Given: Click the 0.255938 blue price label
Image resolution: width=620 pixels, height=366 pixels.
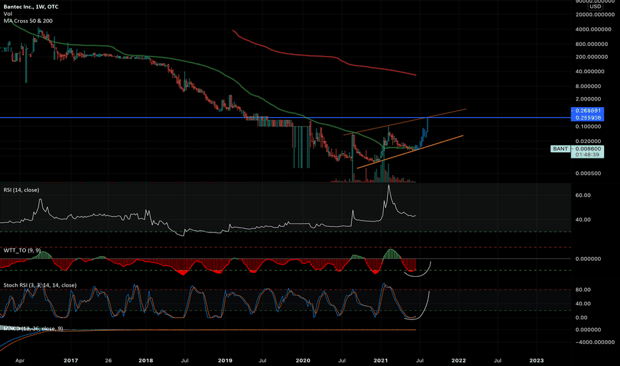Looking at the screenshot, I should (587, 118).
